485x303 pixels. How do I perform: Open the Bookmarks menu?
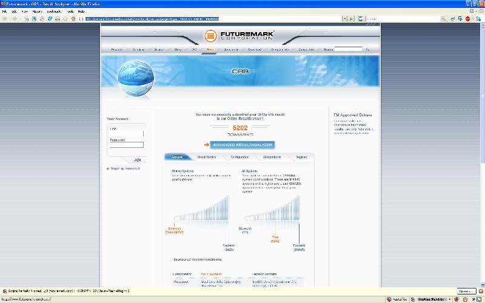54,11
